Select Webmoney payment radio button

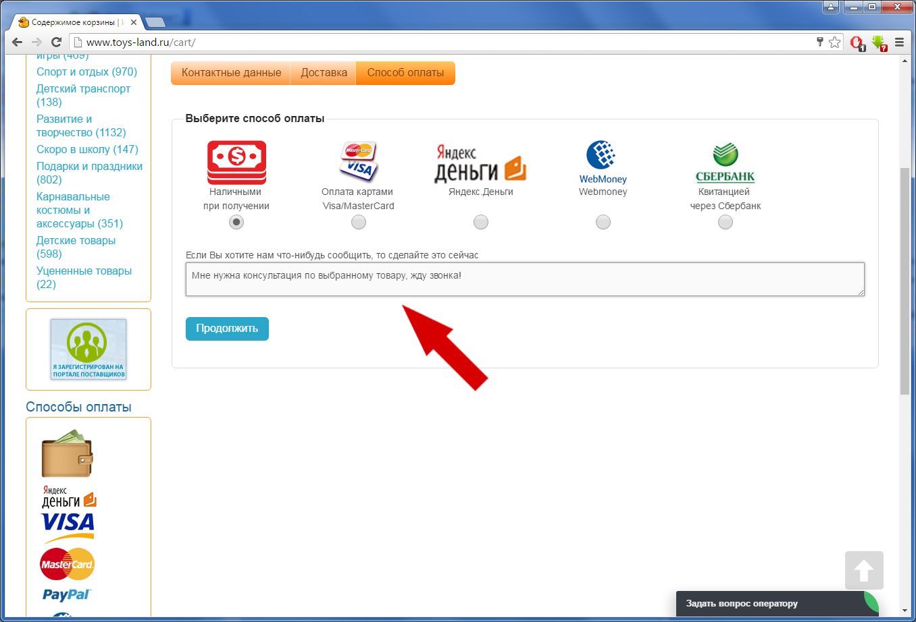point(603,222)
